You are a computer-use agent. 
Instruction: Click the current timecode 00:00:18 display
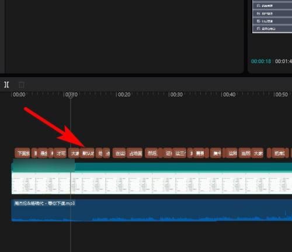tap(261, 61)
